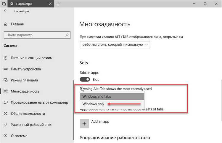222x143 pixels.
Task: Click the О системе info icon
Action: 6,136
